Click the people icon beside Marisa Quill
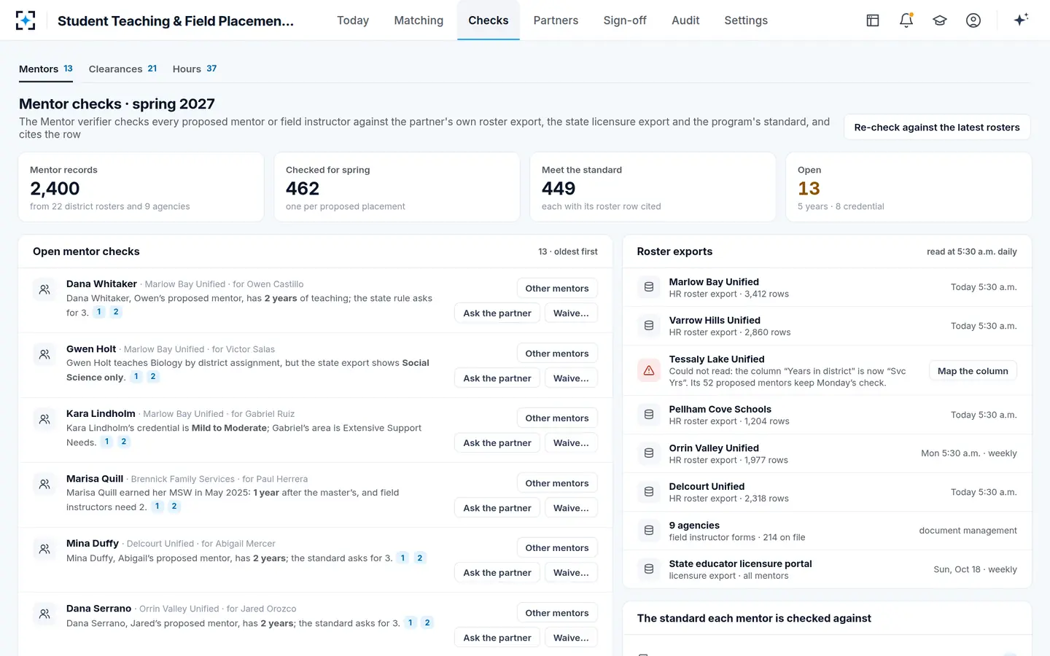This screenshot has height=656, width=1050. click(44, 484)
